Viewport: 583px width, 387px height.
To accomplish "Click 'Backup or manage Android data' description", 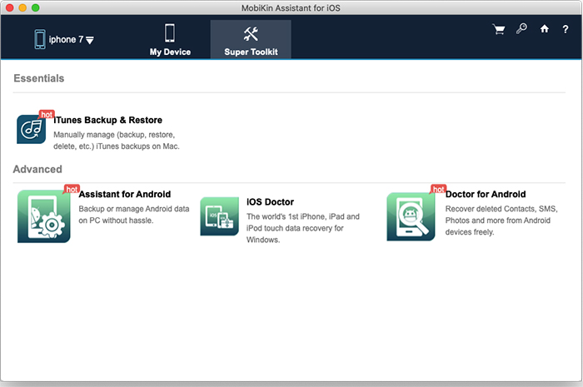I will click(134, 209).
